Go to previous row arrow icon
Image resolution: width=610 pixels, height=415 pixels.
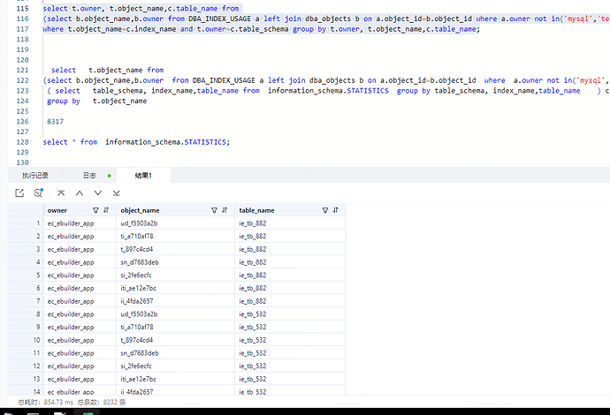[80, 193]
